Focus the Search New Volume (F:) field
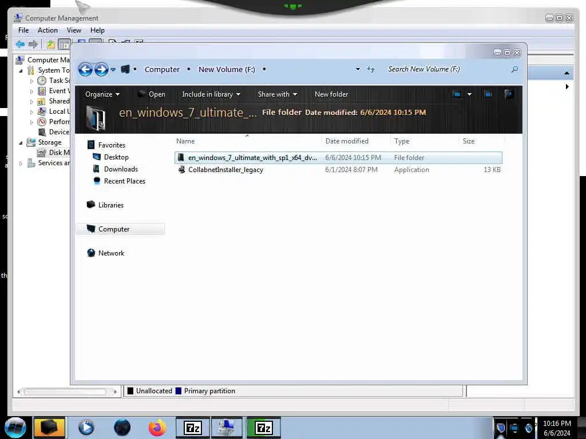Image resolution: width=586 pixels, height=439 pixels. pyautogui.click(x=446, y=69)
